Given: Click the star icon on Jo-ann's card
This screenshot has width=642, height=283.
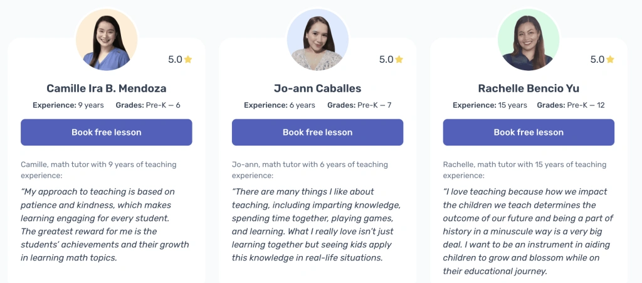Looking at the screenshot, I should click(399, 60).
